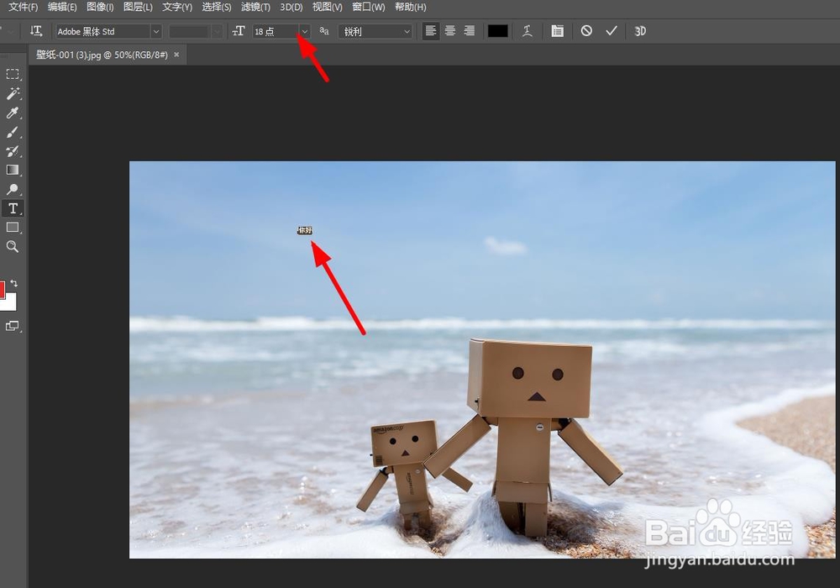This screenshot has height=588, width=840.
Task: Commit current text edits
Action: (612, 31)
